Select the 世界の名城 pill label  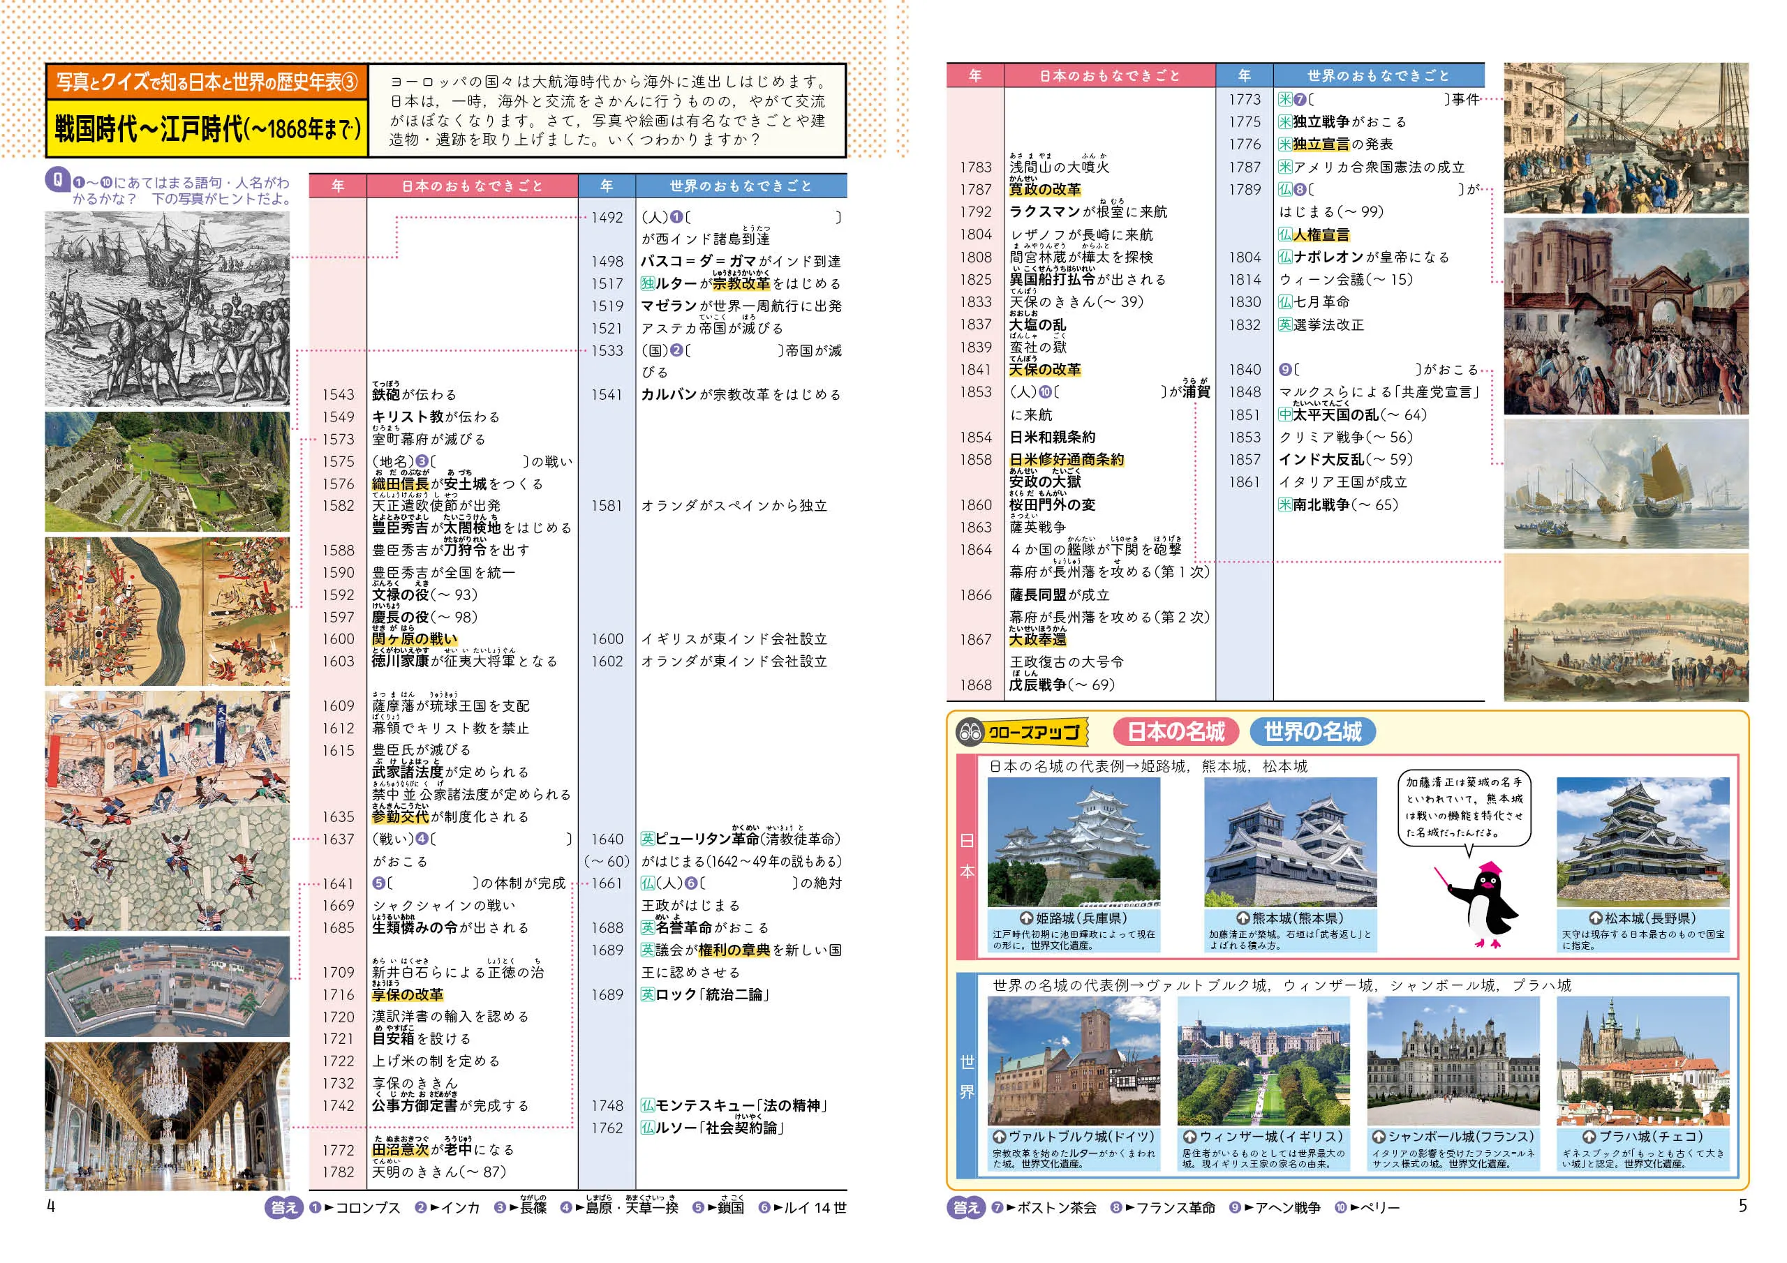pyautogui.click(x=1313, y=732)
